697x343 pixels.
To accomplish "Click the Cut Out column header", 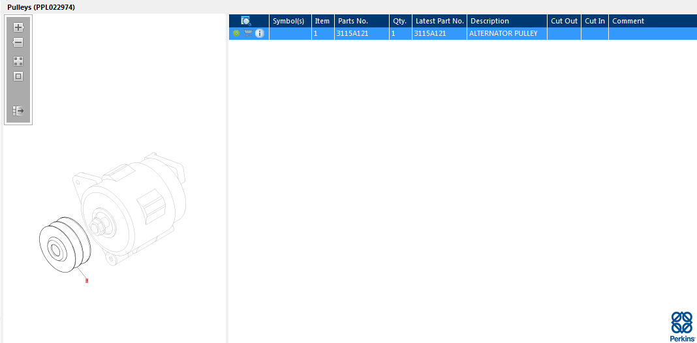I will click(564, 21).
